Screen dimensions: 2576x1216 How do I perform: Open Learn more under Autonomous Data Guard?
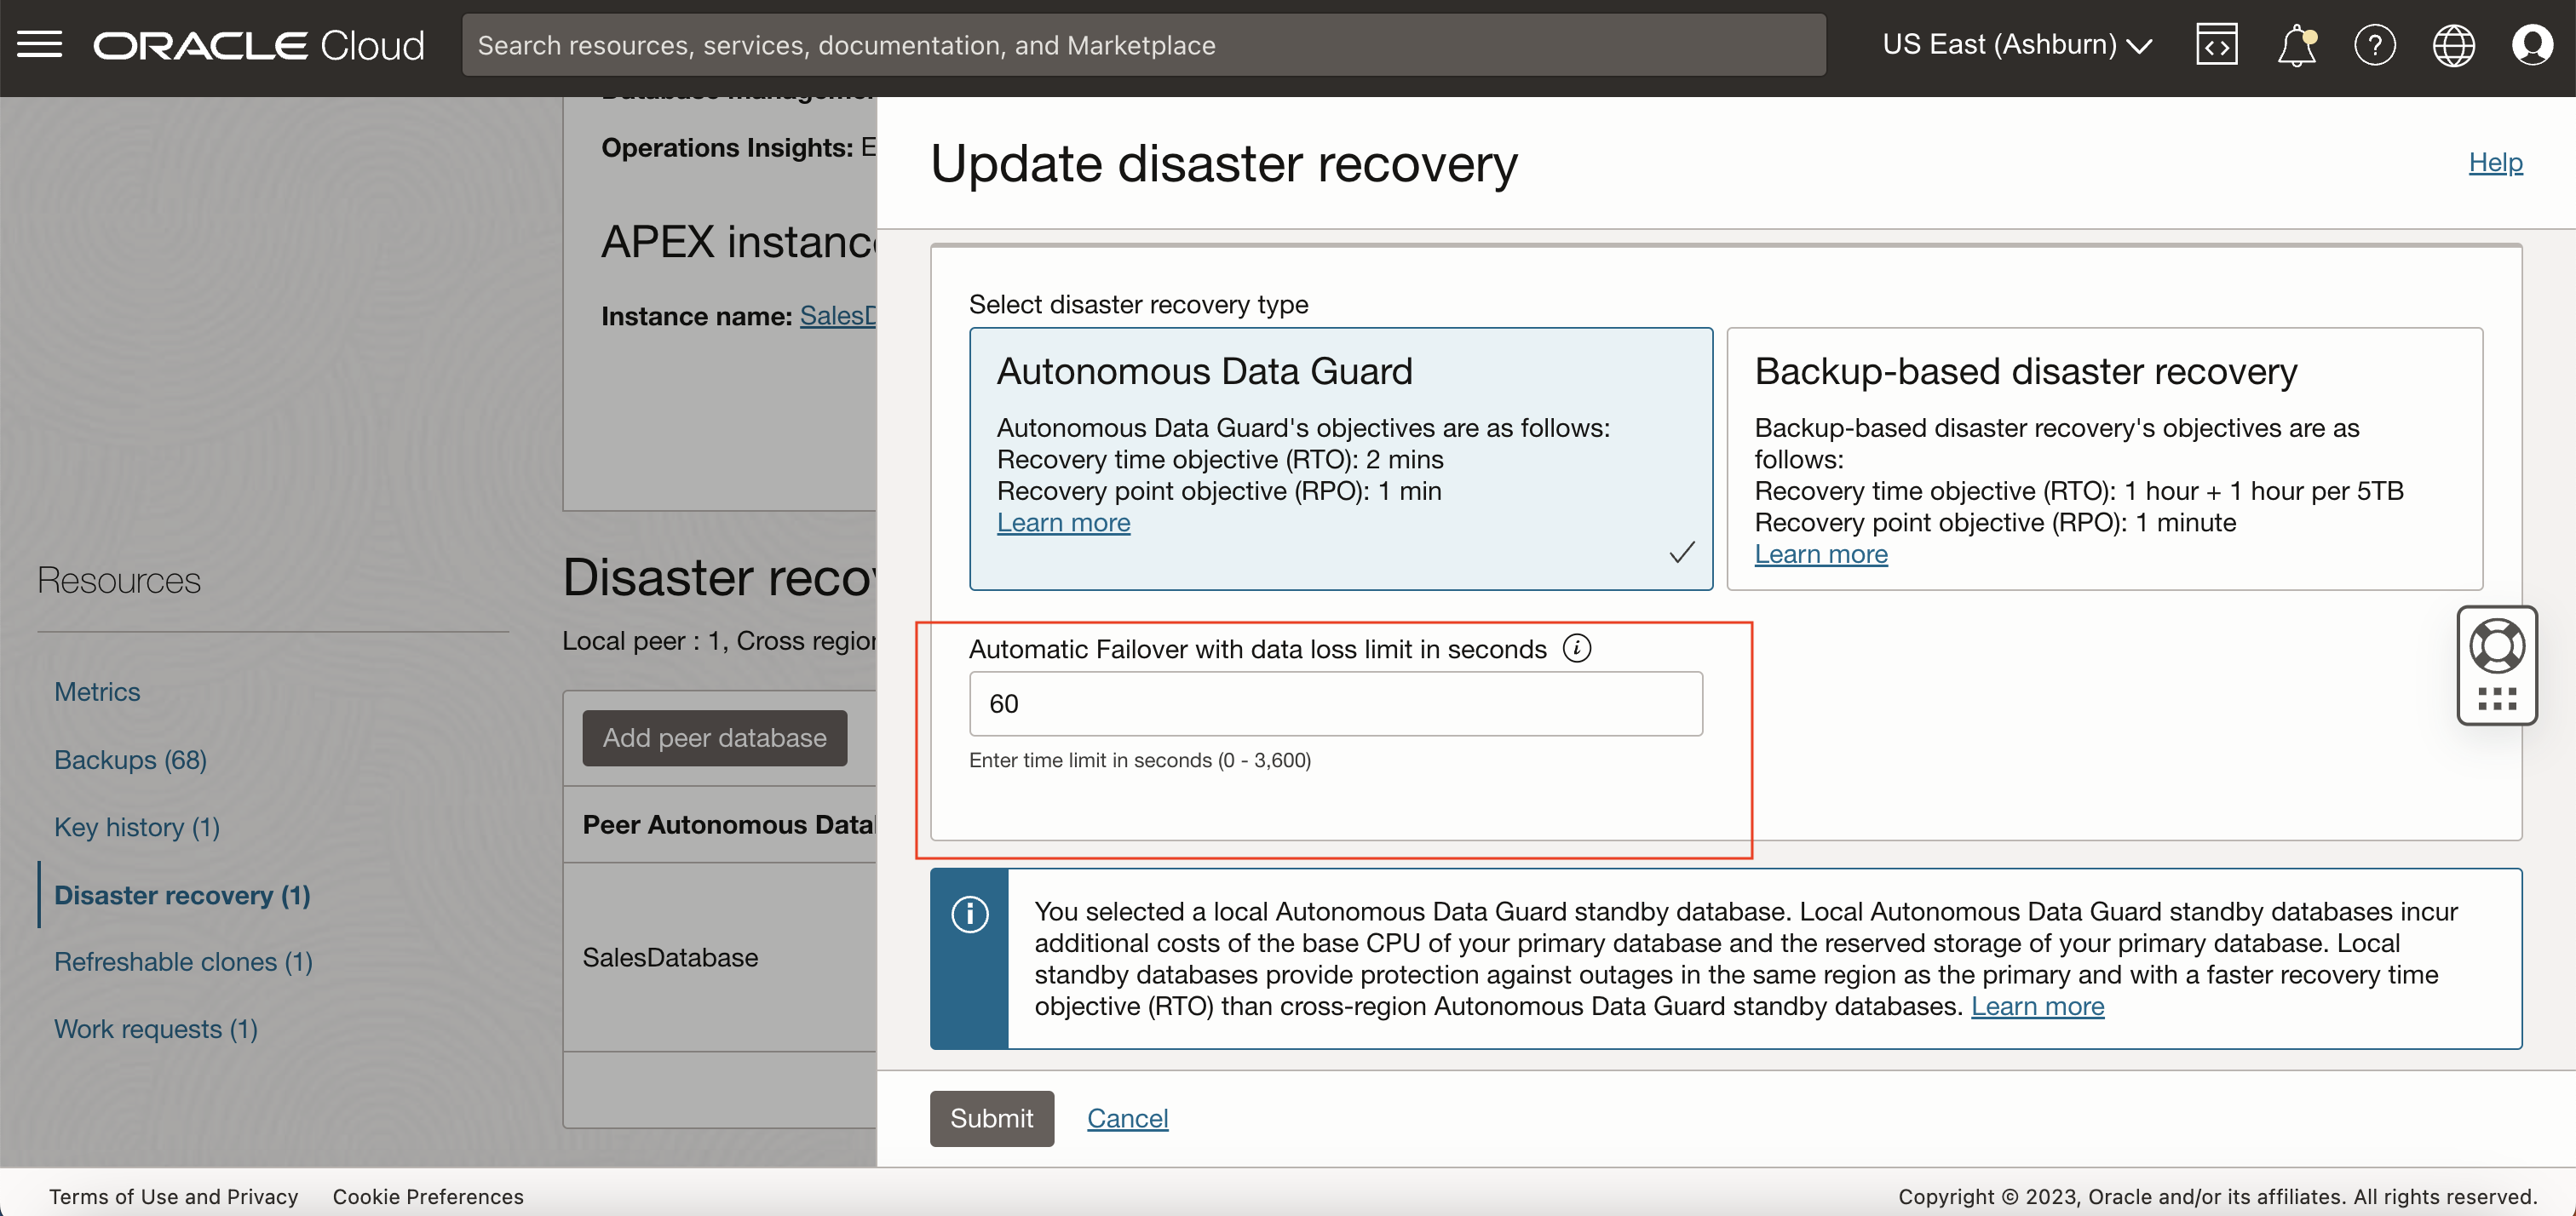(x=1063, y=522)
